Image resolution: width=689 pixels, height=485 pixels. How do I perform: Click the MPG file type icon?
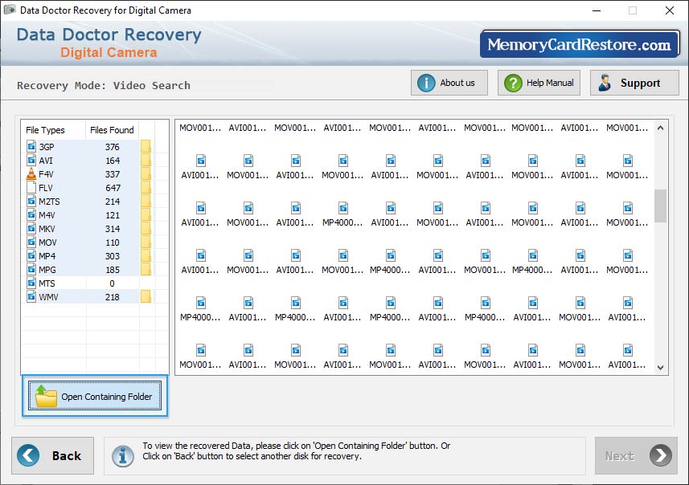[x=31, y=269]
